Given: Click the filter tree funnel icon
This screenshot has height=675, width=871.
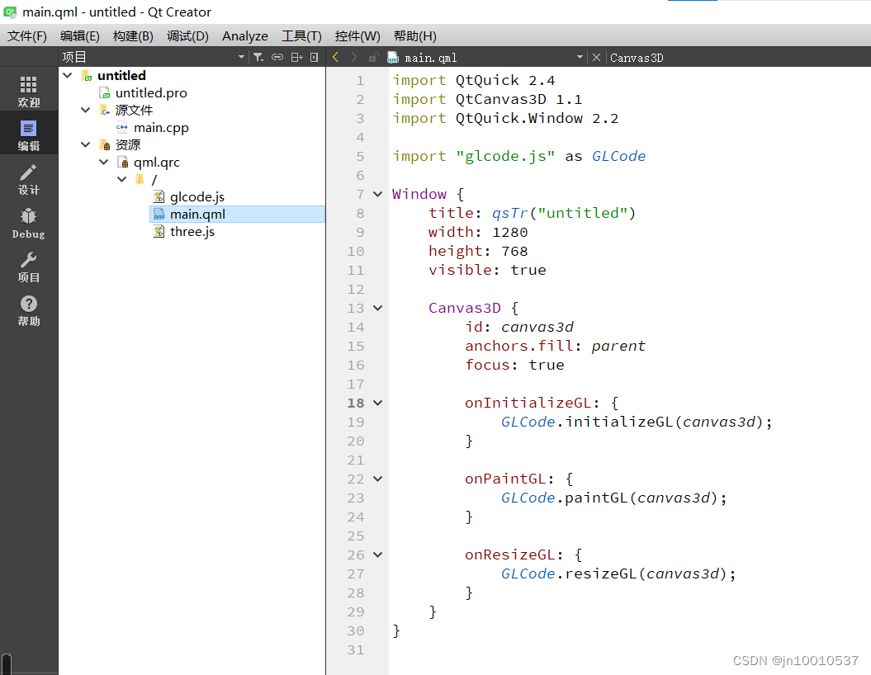Looking at the screenshot, I should coord(258,57).
